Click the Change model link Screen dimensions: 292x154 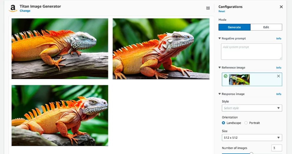tap(25, 11)
